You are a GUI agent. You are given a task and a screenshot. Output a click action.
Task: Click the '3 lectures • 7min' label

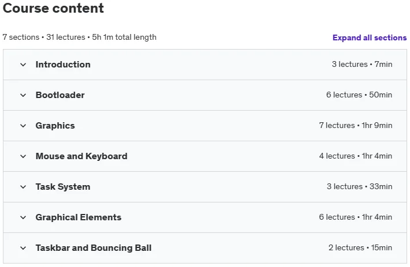(x=362, y=64)
